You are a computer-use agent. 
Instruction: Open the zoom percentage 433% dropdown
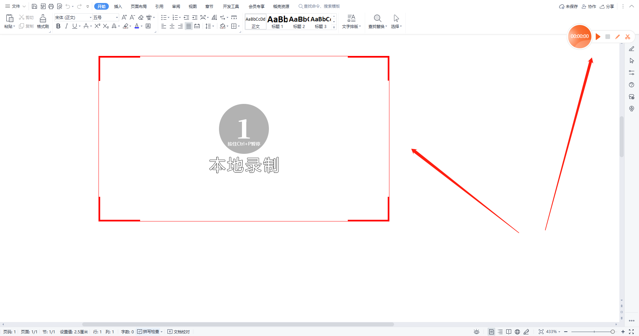pyautogui.click(x=553, y=332)
